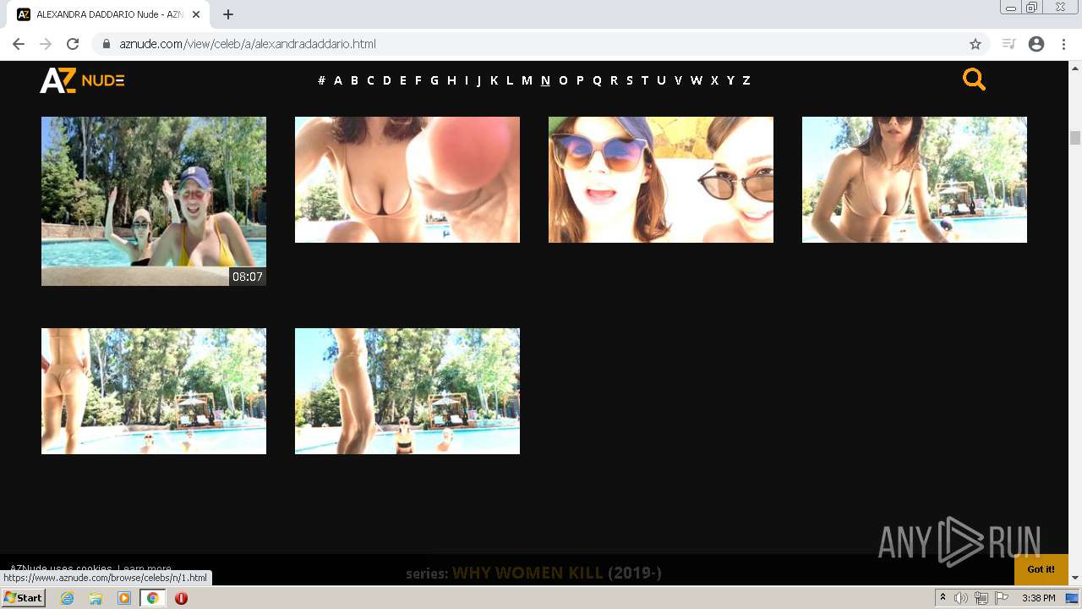This screenshot has width=1082, height=609.
Task: Click Action Center flag tray icon
Action: pos(1002,598)
